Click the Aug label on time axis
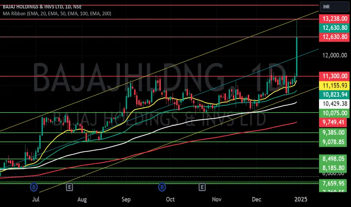The width and height of the screenshot is (351, 207). [x=82, y=199]
